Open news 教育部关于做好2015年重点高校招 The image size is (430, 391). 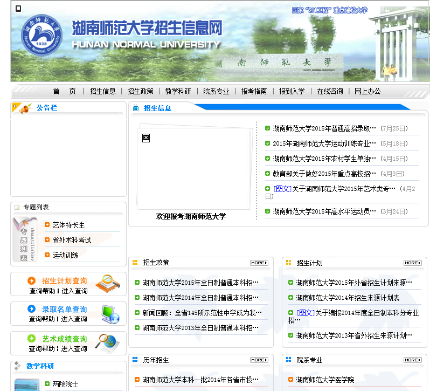[324, 174]
